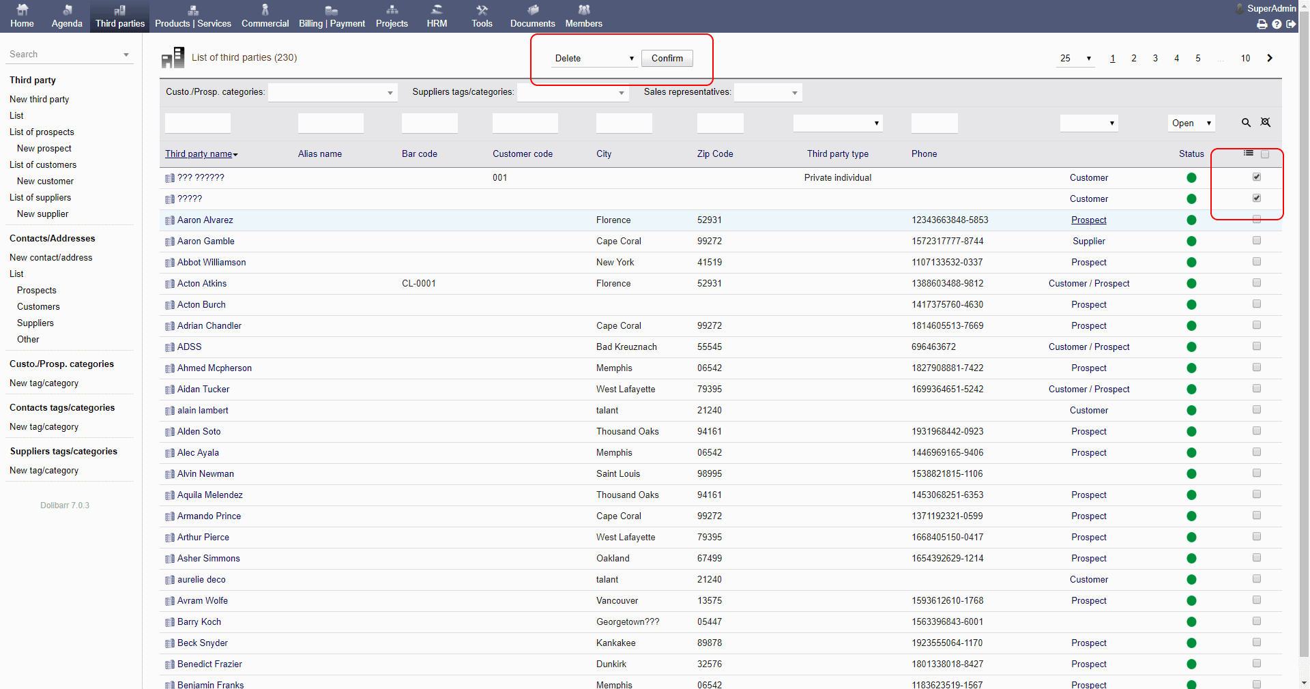
Task: Click the Third party name filter field
Action: point(198,123)
